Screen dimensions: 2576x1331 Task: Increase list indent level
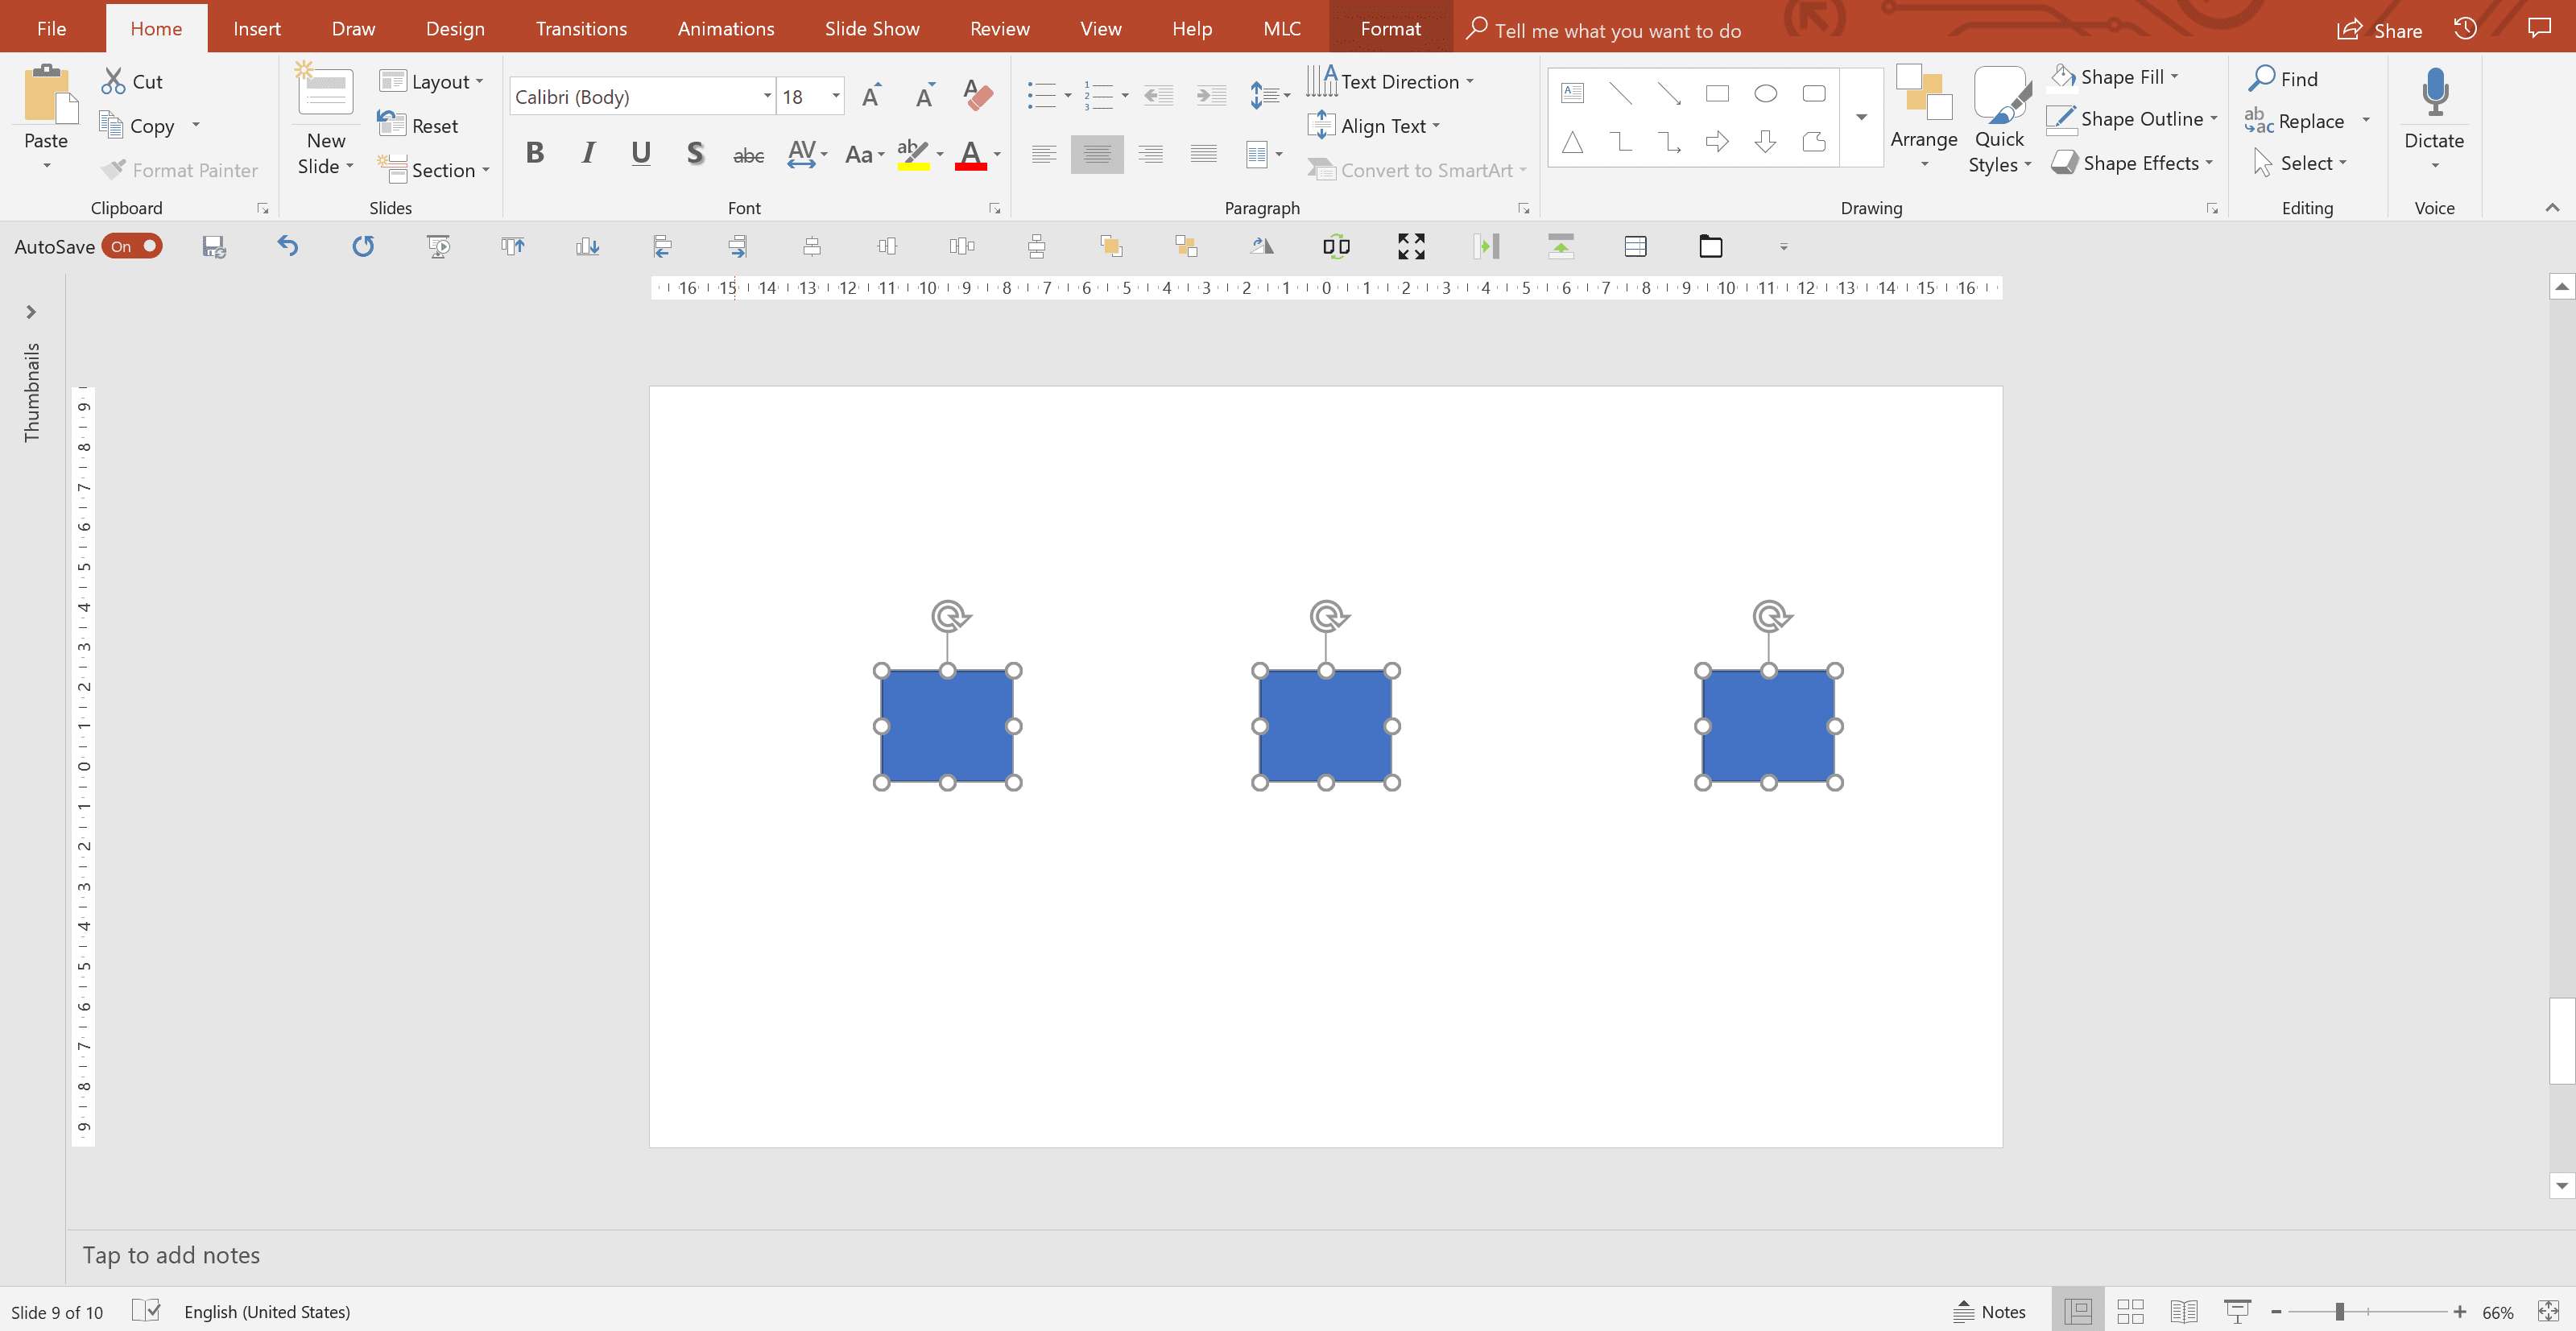[1211, 96]
